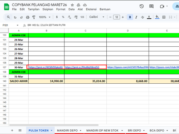This screenshot has width=179, height=134.
Task: Select the 8,668.00 saldo akhir cell
Action: click(128, 81)
